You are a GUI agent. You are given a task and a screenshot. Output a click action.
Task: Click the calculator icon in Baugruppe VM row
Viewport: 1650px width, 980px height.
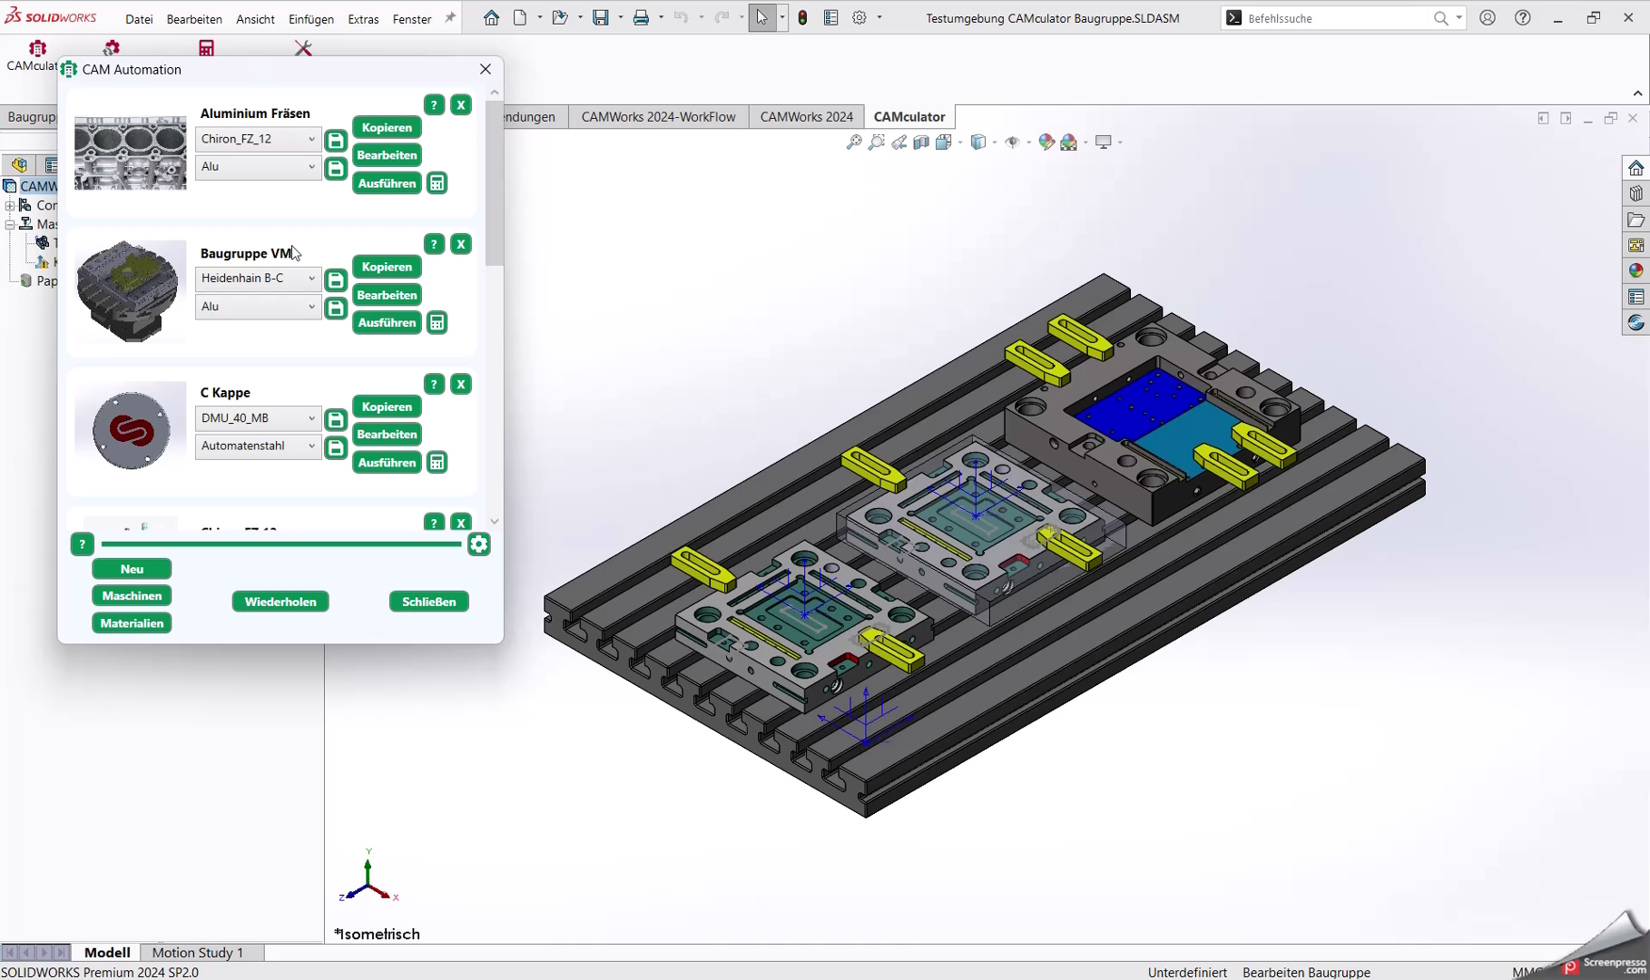pyautogui.click(x=437, y=323)
